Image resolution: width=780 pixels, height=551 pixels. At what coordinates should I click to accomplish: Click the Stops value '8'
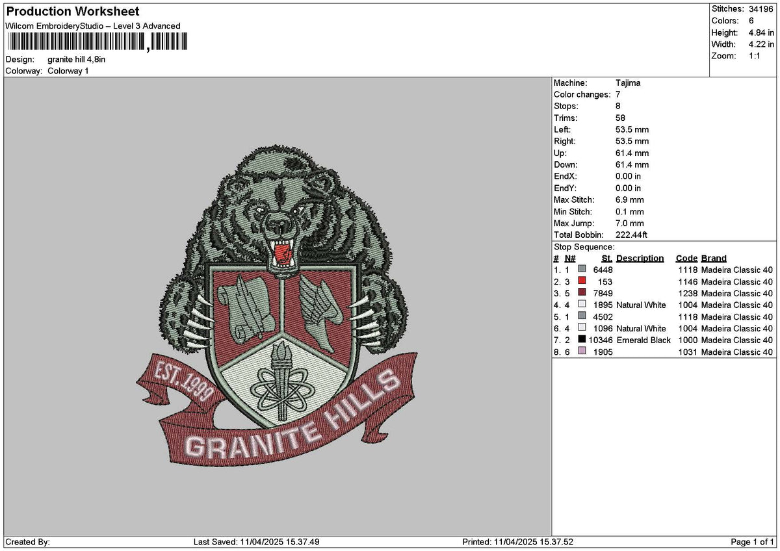[x=617, y=107]
